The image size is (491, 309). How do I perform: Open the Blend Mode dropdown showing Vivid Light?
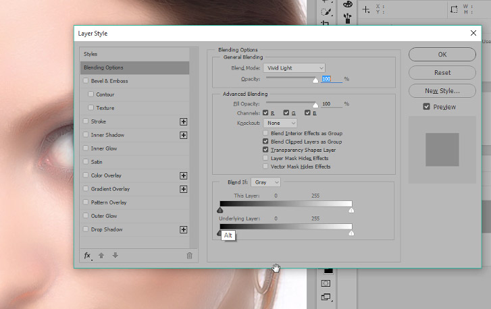[294, 68]
